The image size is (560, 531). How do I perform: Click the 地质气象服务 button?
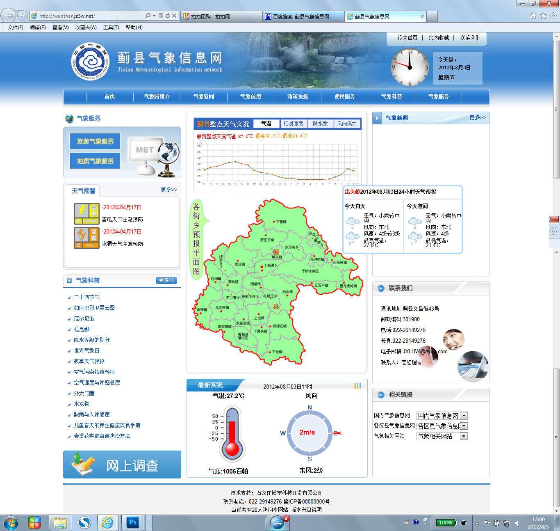point(95,161)
